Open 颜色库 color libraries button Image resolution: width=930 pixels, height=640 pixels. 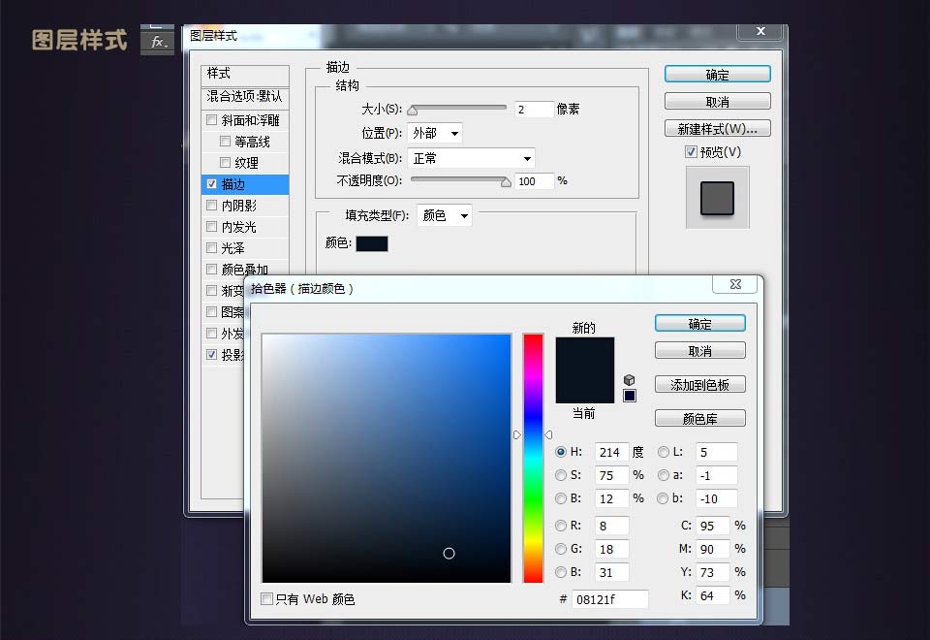click(x=699, y=418)
